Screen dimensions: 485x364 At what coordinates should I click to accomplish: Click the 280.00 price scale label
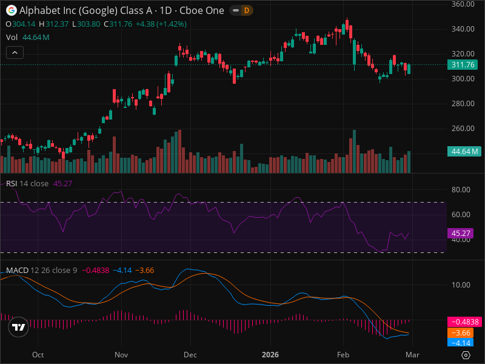point(463,103)
